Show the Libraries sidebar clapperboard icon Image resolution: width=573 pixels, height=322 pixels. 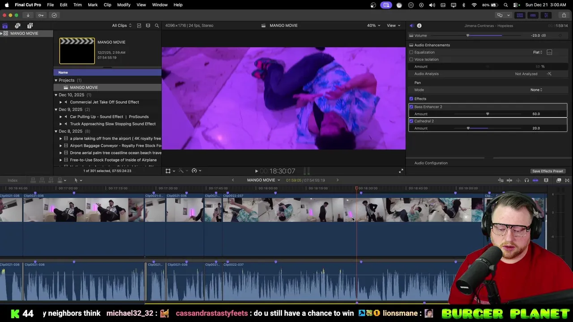click(5, 25)
